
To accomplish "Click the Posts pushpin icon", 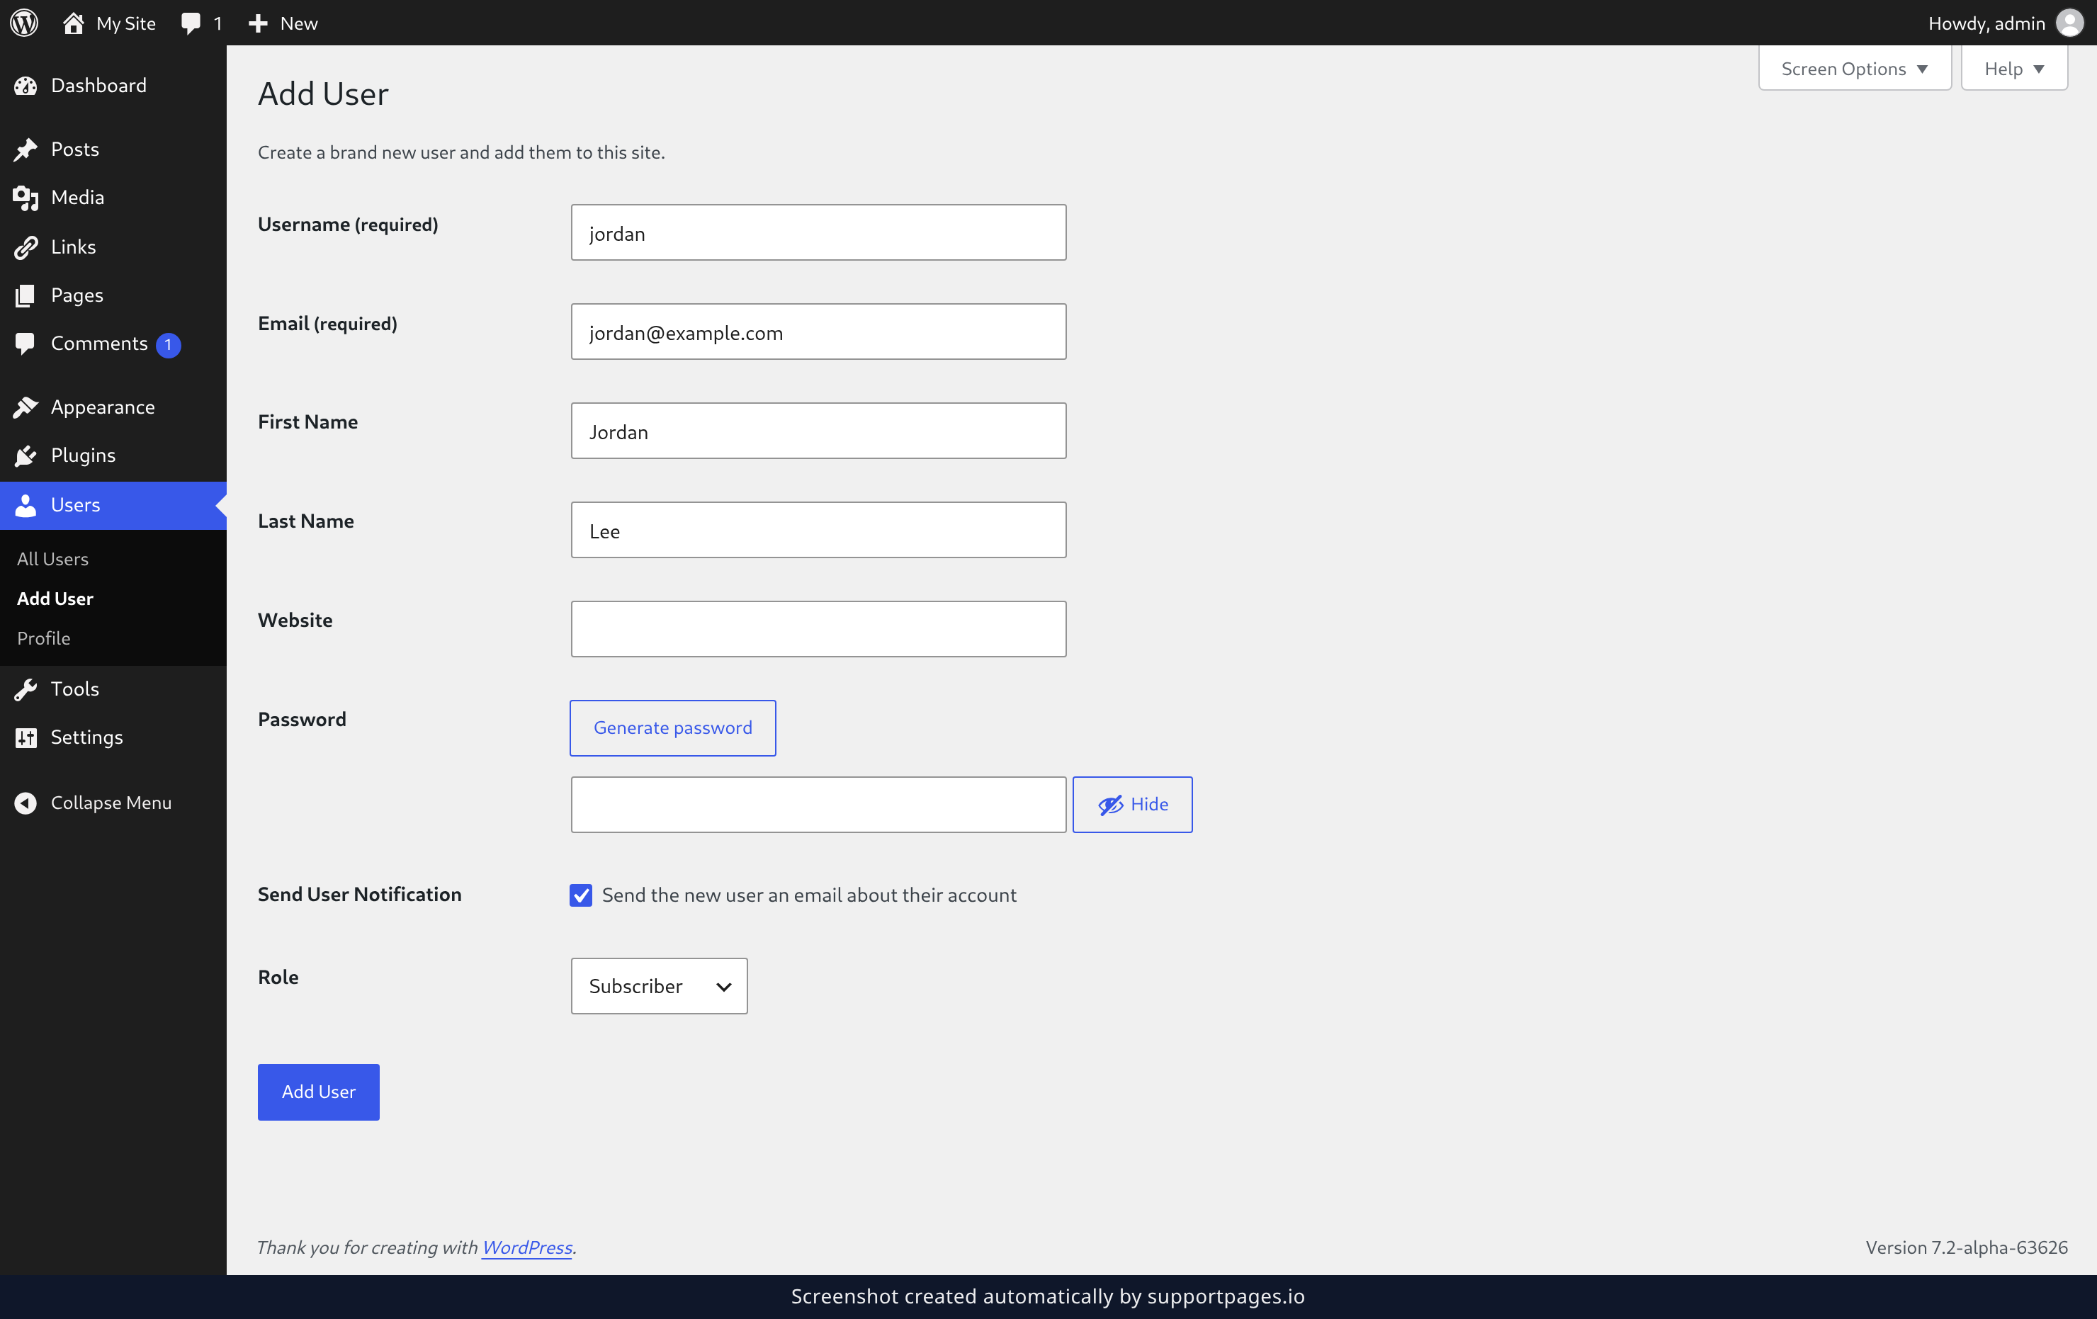I will click(26, 149).
